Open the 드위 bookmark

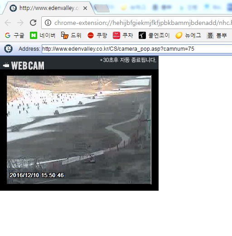pos(71,35)
